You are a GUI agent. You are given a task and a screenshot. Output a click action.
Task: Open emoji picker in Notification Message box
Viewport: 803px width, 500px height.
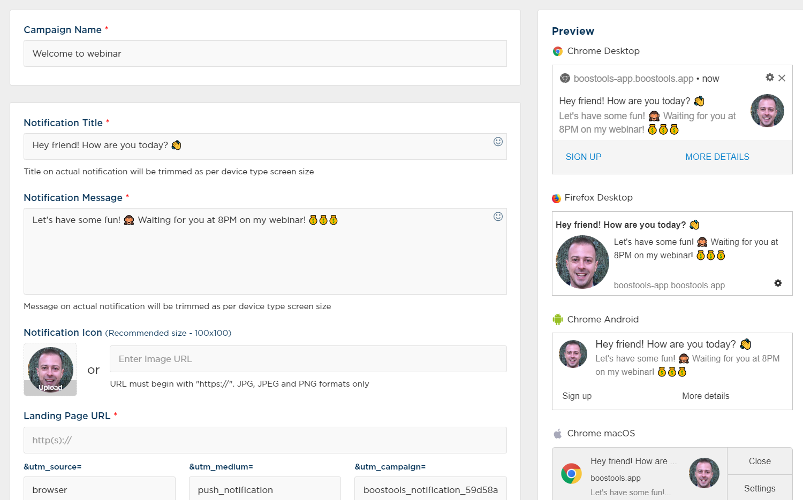tap(498, 217)
